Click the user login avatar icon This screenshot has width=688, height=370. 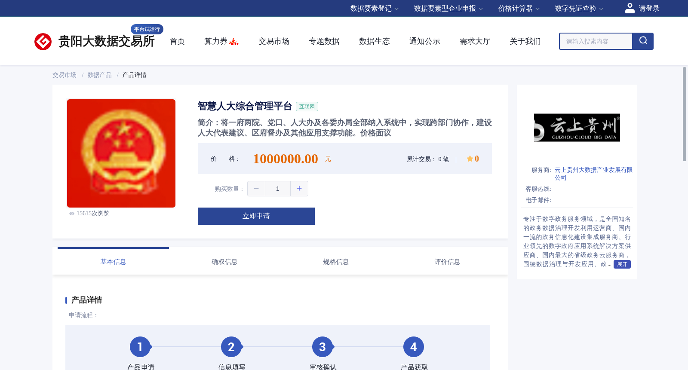[630, 8]
